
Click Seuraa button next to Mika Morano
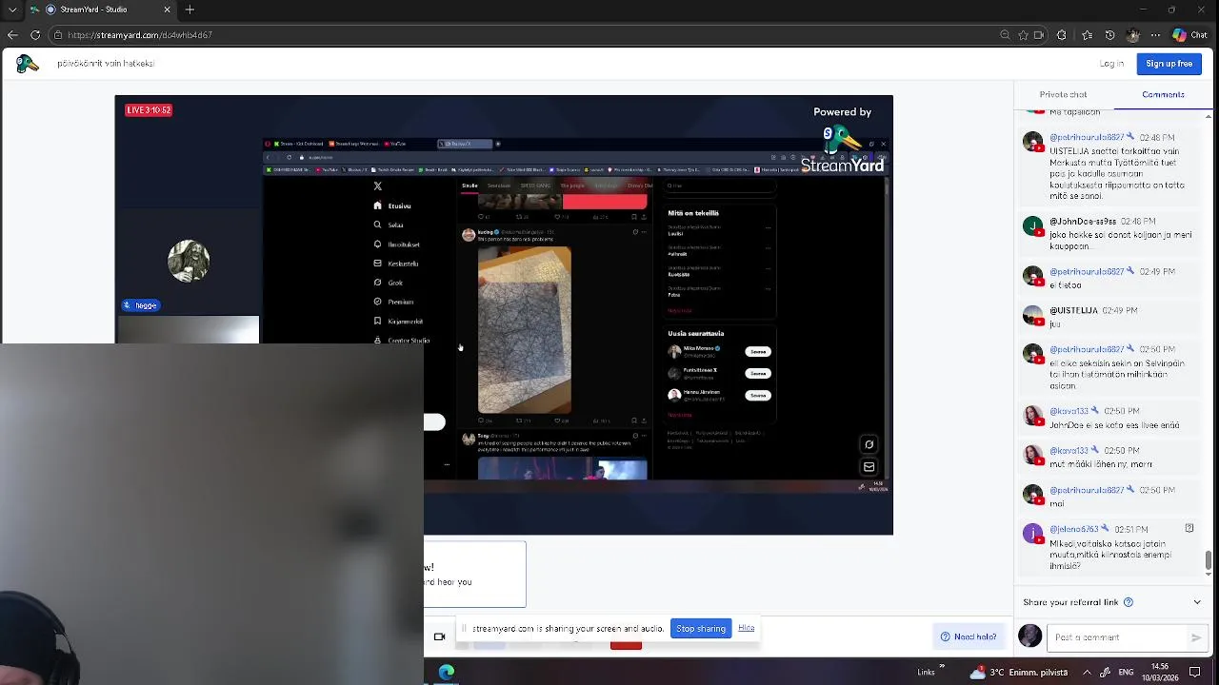pyautogui.click(x=757, y=351)
